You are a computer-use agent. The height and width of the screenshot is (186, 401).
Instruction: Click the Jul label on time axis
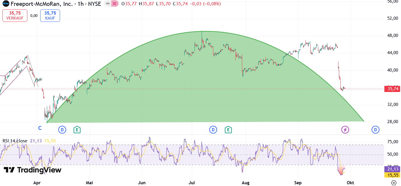click(192, 183)
